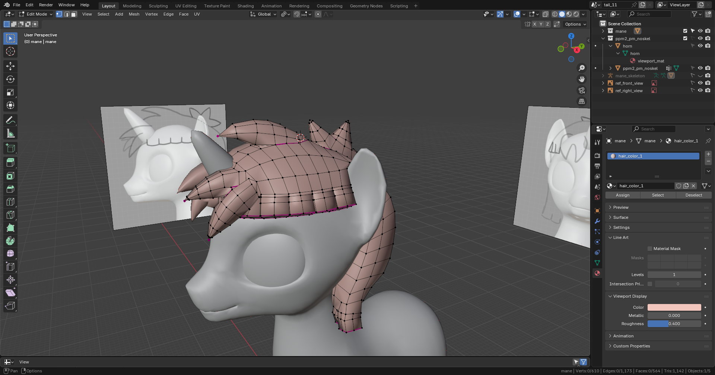Screen dimensions: 715x375
Task: Hide horn object in viewport
Action: (x=700, y=46)
